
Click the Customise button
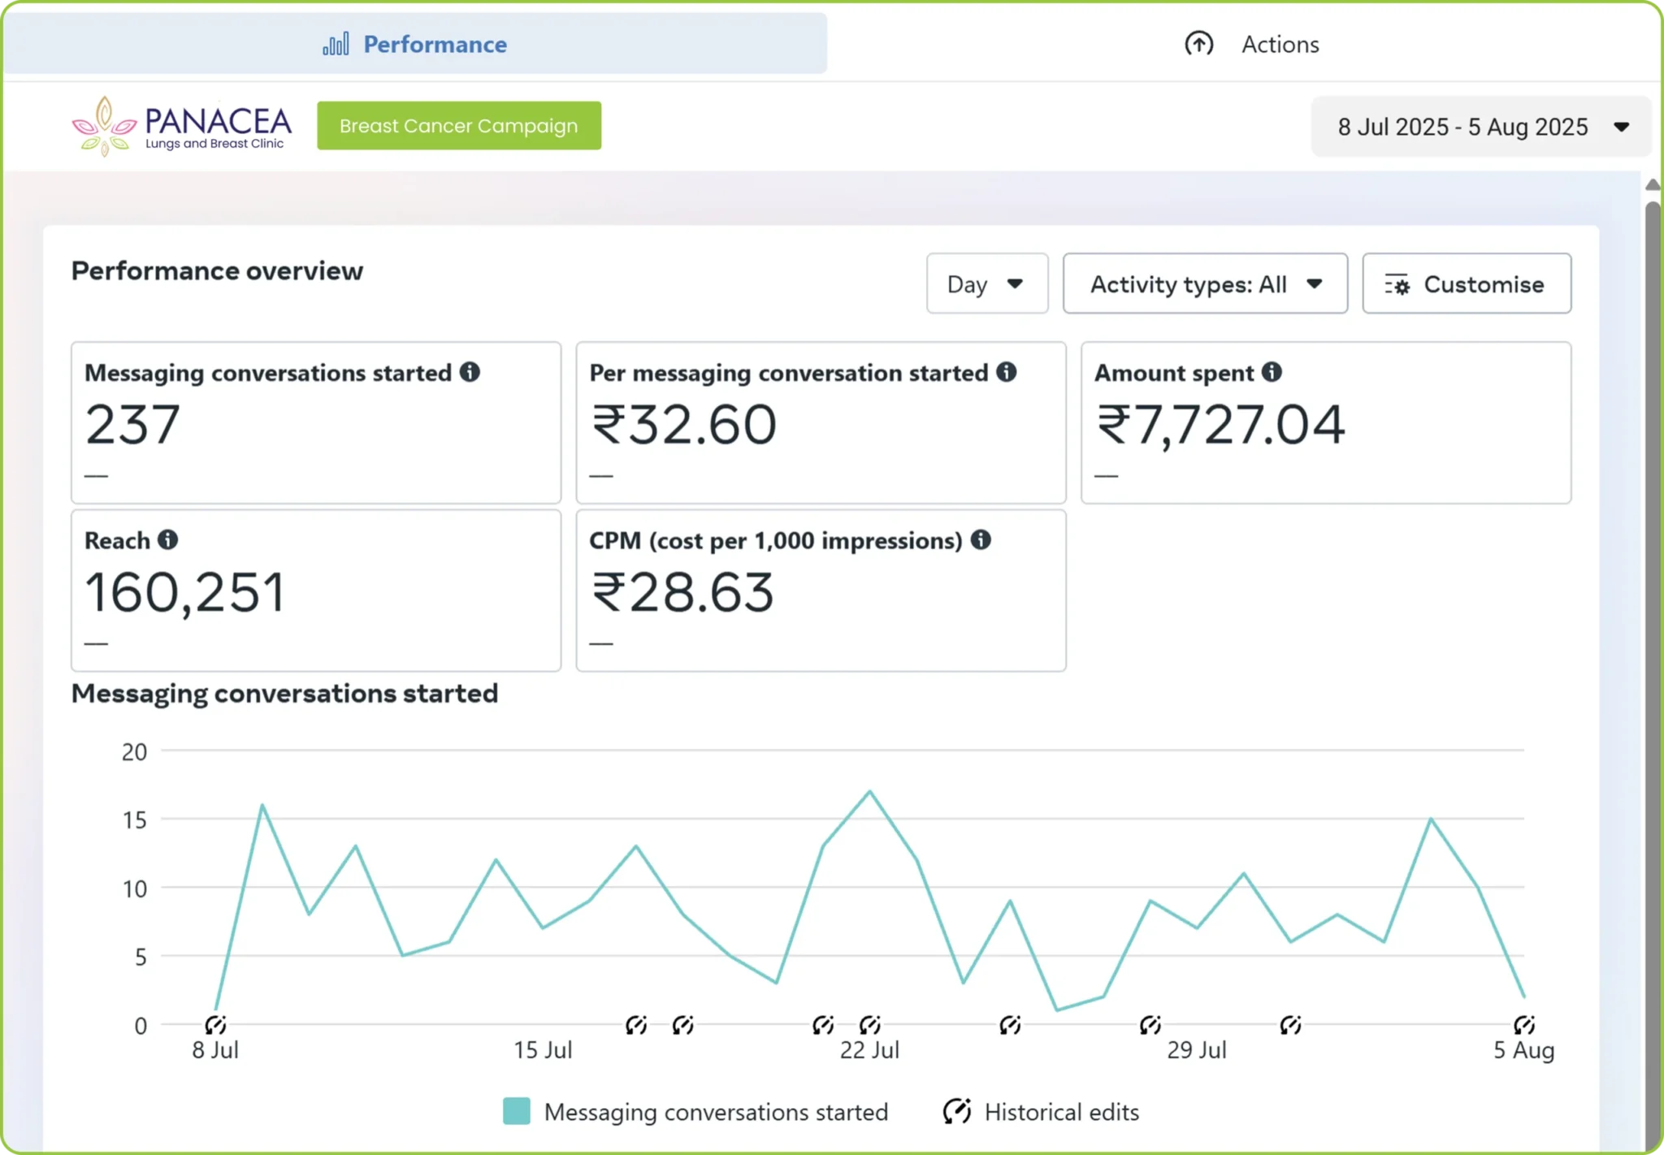pos(1467,283)
